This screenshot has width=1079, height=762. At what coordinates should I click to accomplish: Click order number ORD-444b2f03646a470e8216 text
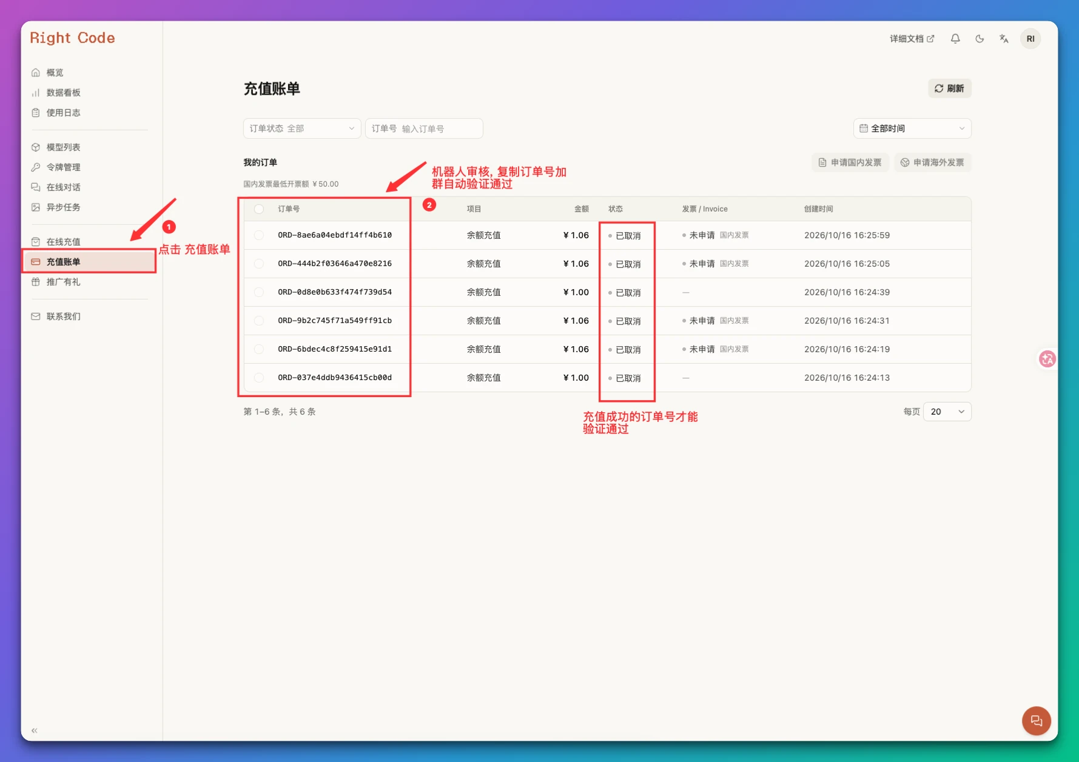335,264
